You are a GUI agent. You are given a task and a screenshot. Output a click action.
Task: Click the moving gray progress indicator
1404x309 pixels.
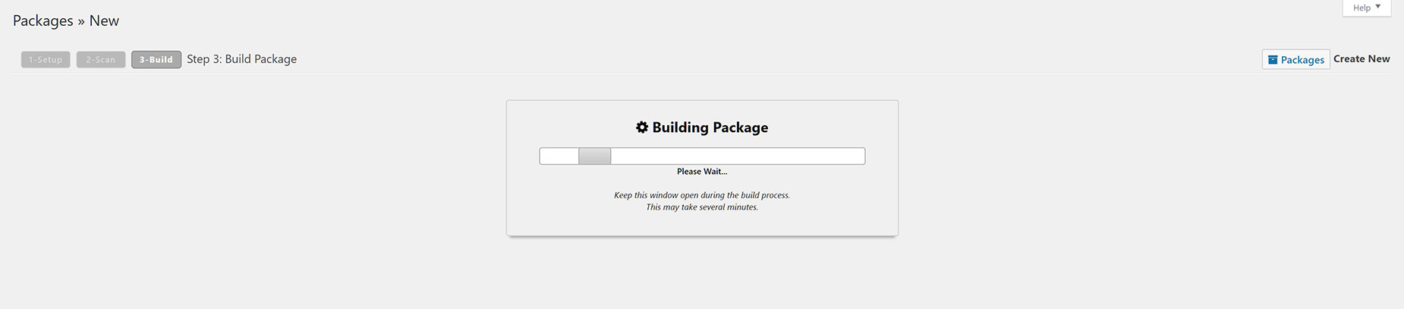coord(595,156)
